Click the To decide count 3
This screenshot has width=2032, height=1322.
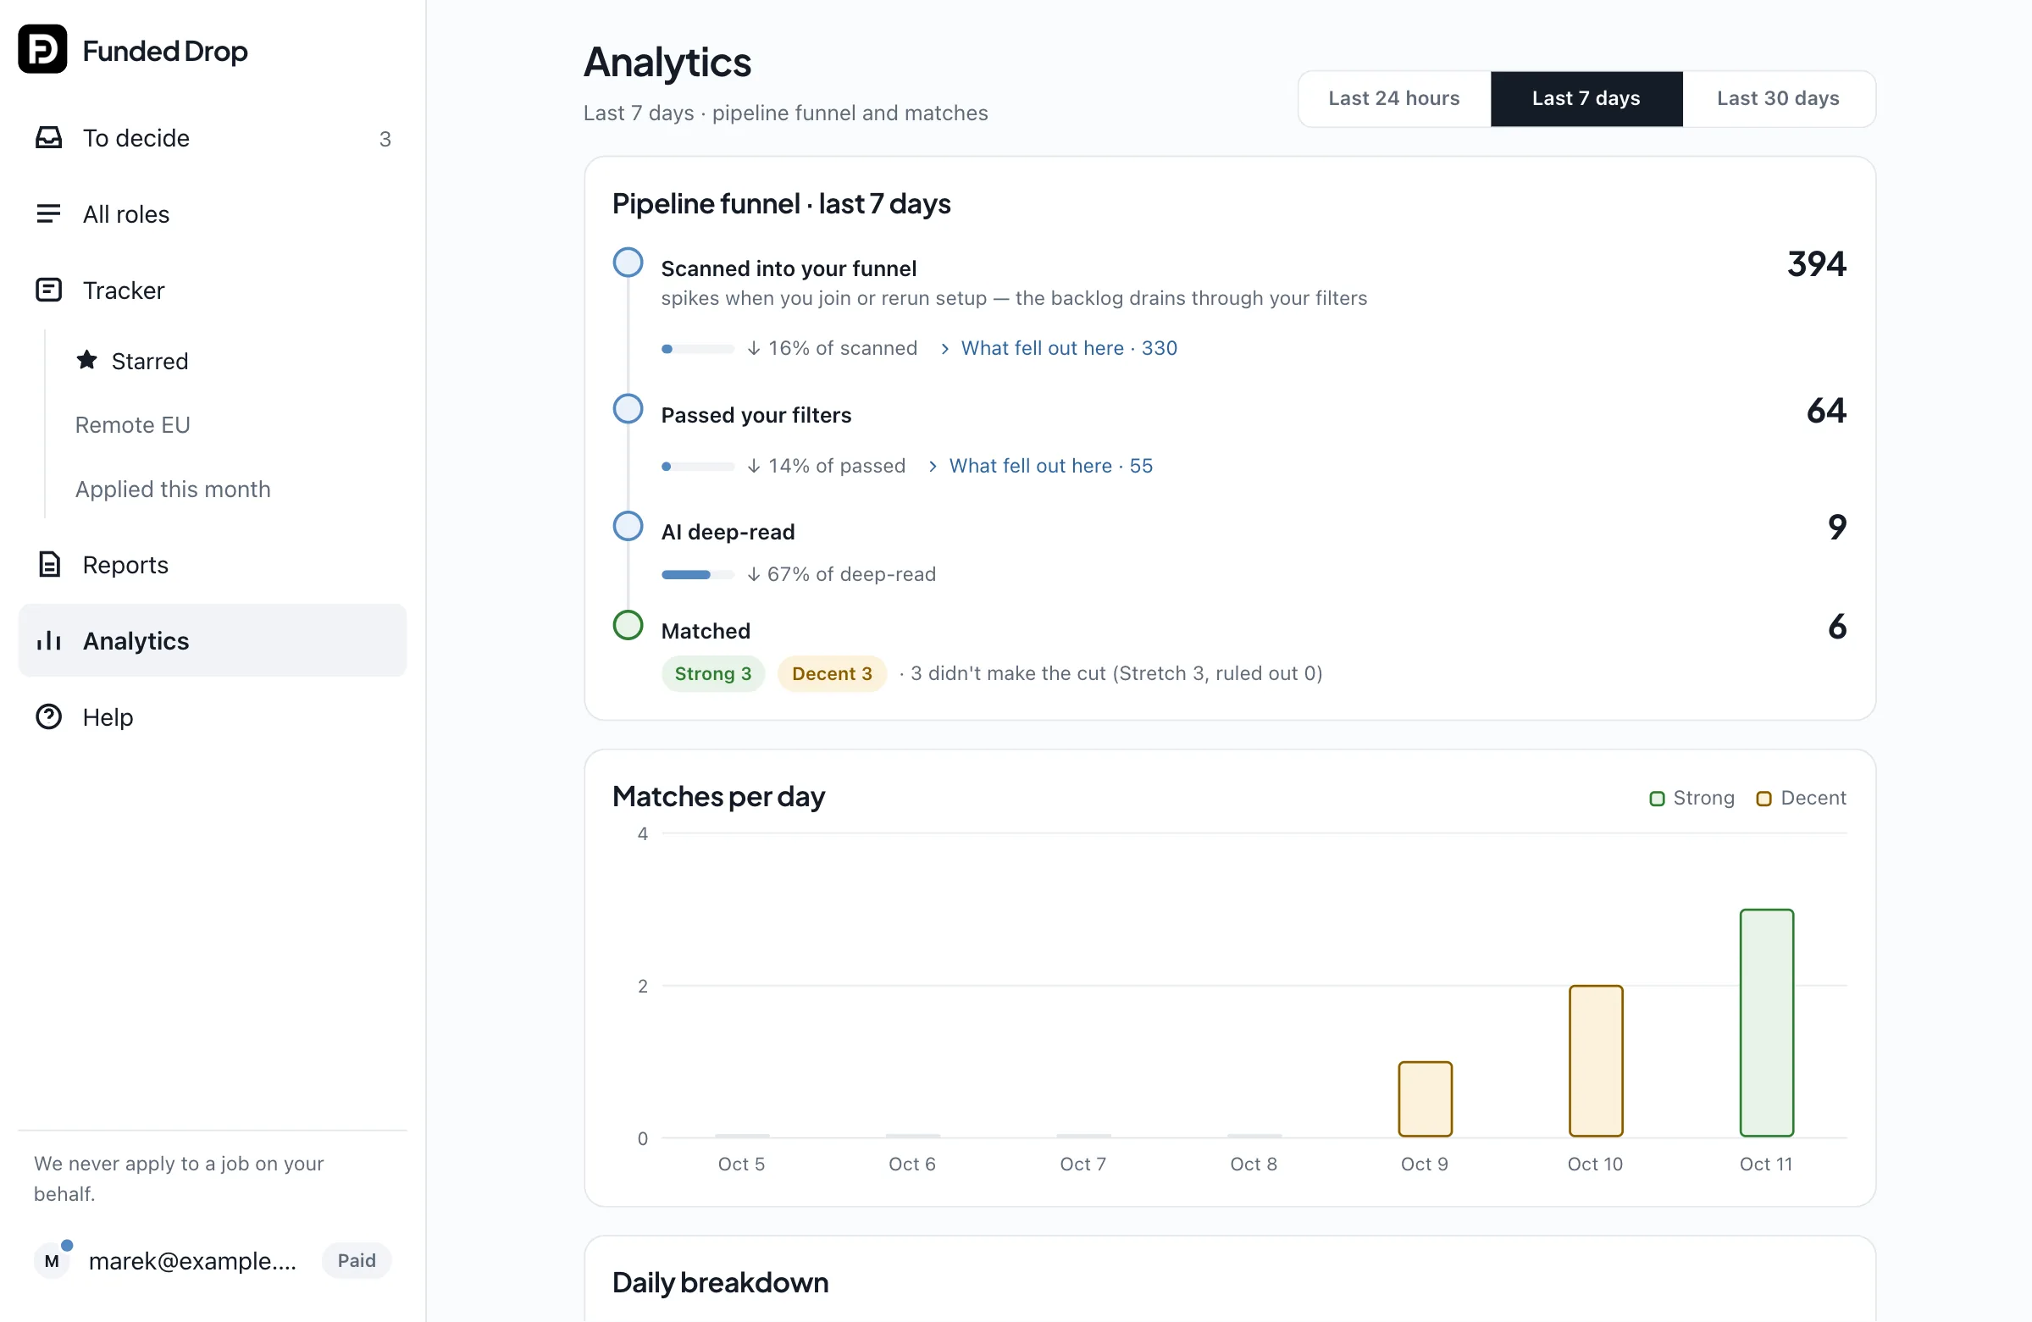385,138
